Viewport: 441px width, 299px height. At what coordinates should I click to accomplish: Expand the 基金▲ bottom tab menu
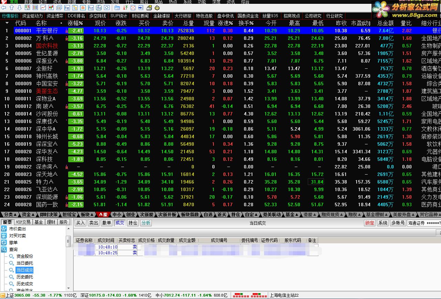(x=291, y=214)
